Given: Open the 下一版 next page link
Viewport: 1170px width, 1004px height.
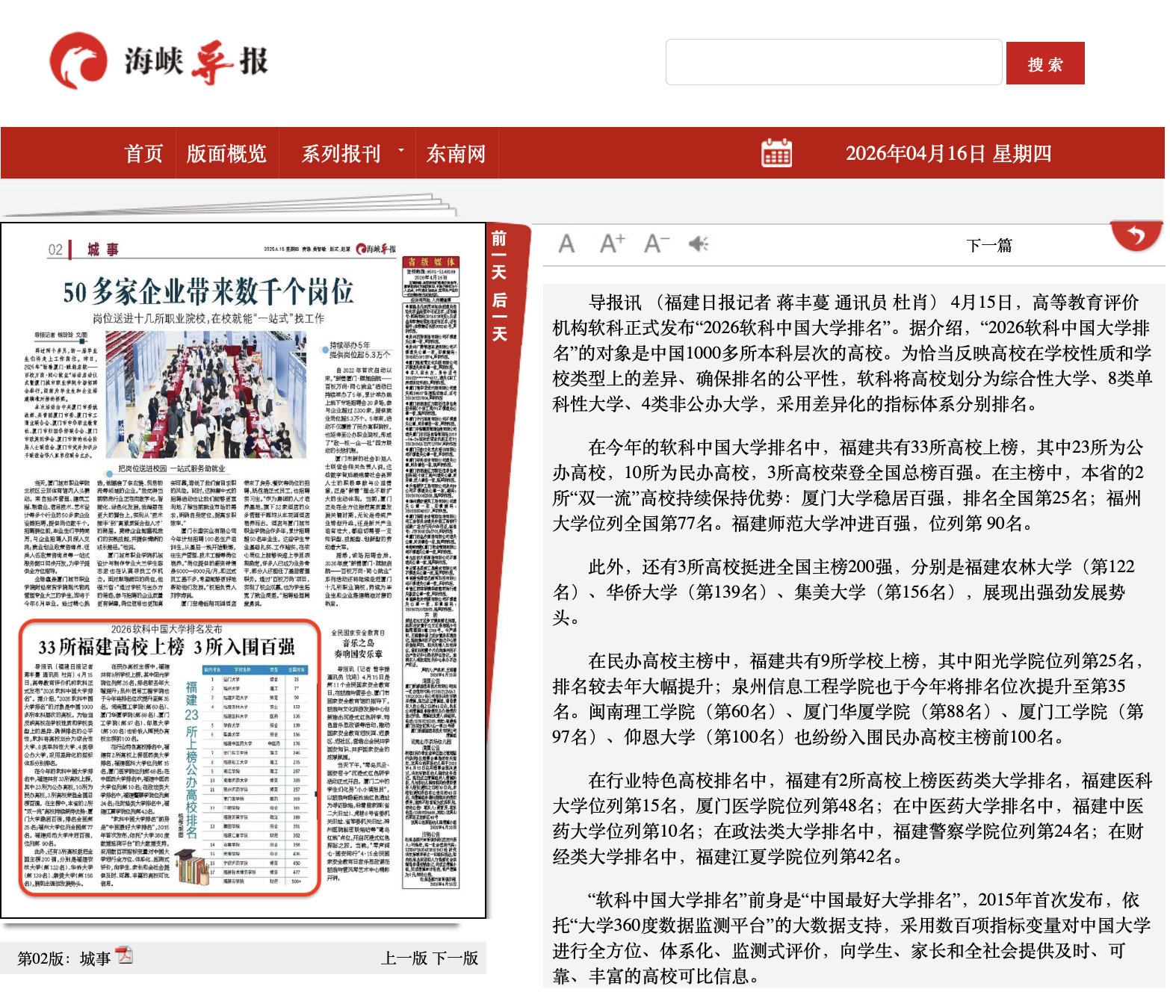Looking at the screenshot, I should 455,958.
